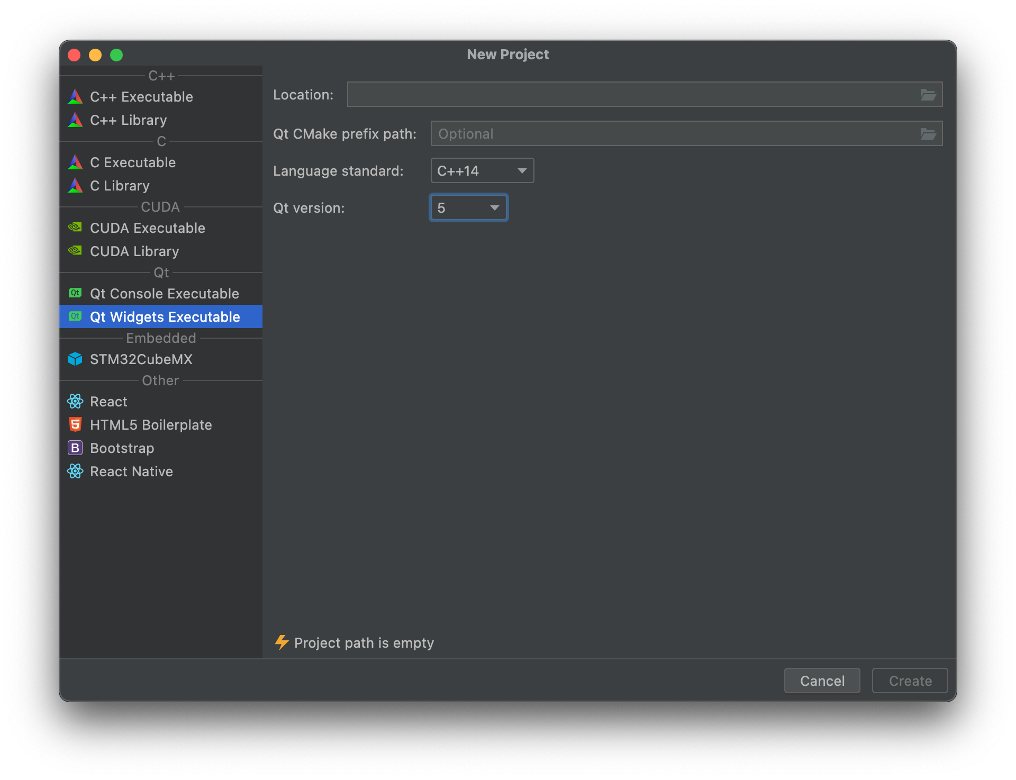Select STM32CubeMX embedded project
This screenshot has width=1016, height=780.
pos(161,359)
